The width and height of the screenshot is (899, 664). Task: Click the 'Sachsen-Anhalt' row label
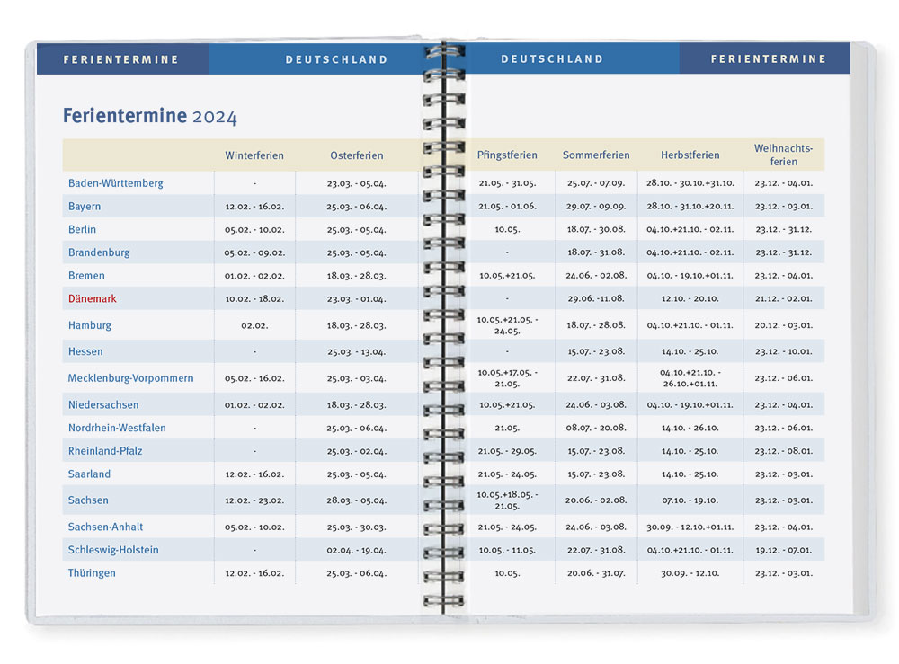click(x=105, y=527)
